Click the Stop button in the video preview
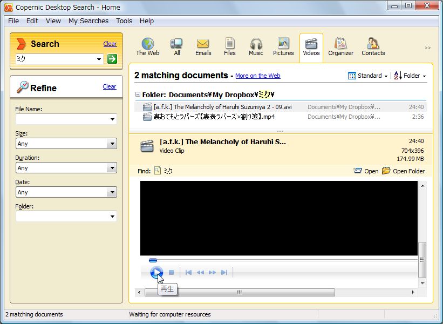 (x=171, y=272)
